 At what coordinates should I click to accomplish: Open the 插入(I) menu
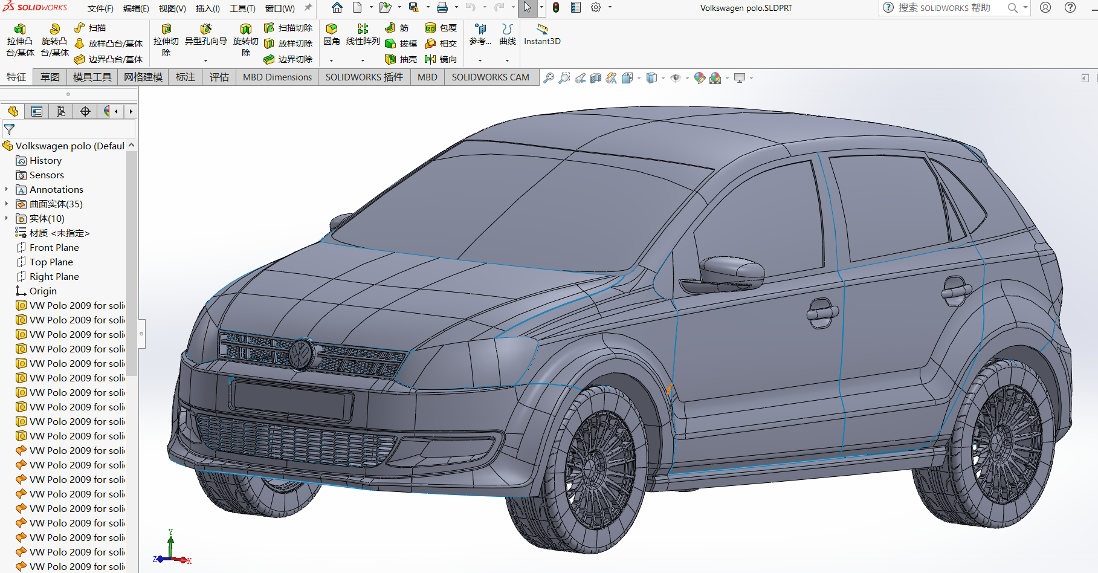coord(208,8)
